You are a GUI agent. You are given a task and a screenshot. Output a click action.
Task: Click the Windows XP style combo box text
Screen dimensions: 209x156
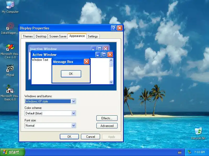[x=48, y=101]
